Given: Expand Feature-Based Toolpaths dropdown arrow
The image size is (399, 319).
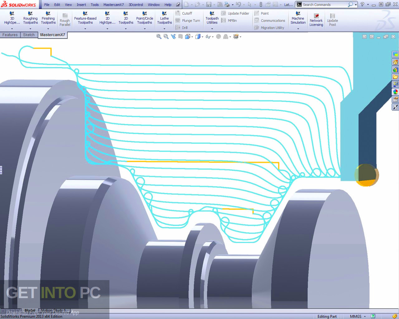Looking at the screenshot, I should point(85,29).
